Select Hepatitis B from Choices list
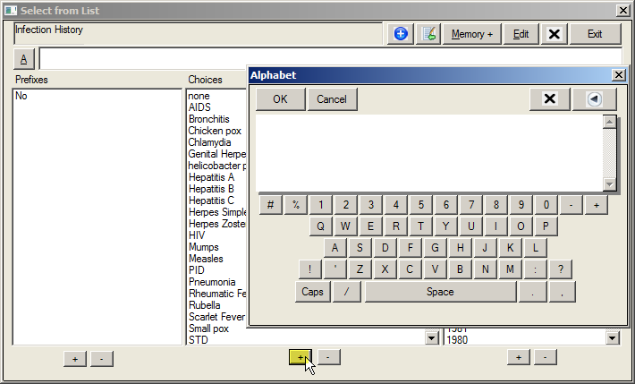The image size is (635, 384). [211, 189]
